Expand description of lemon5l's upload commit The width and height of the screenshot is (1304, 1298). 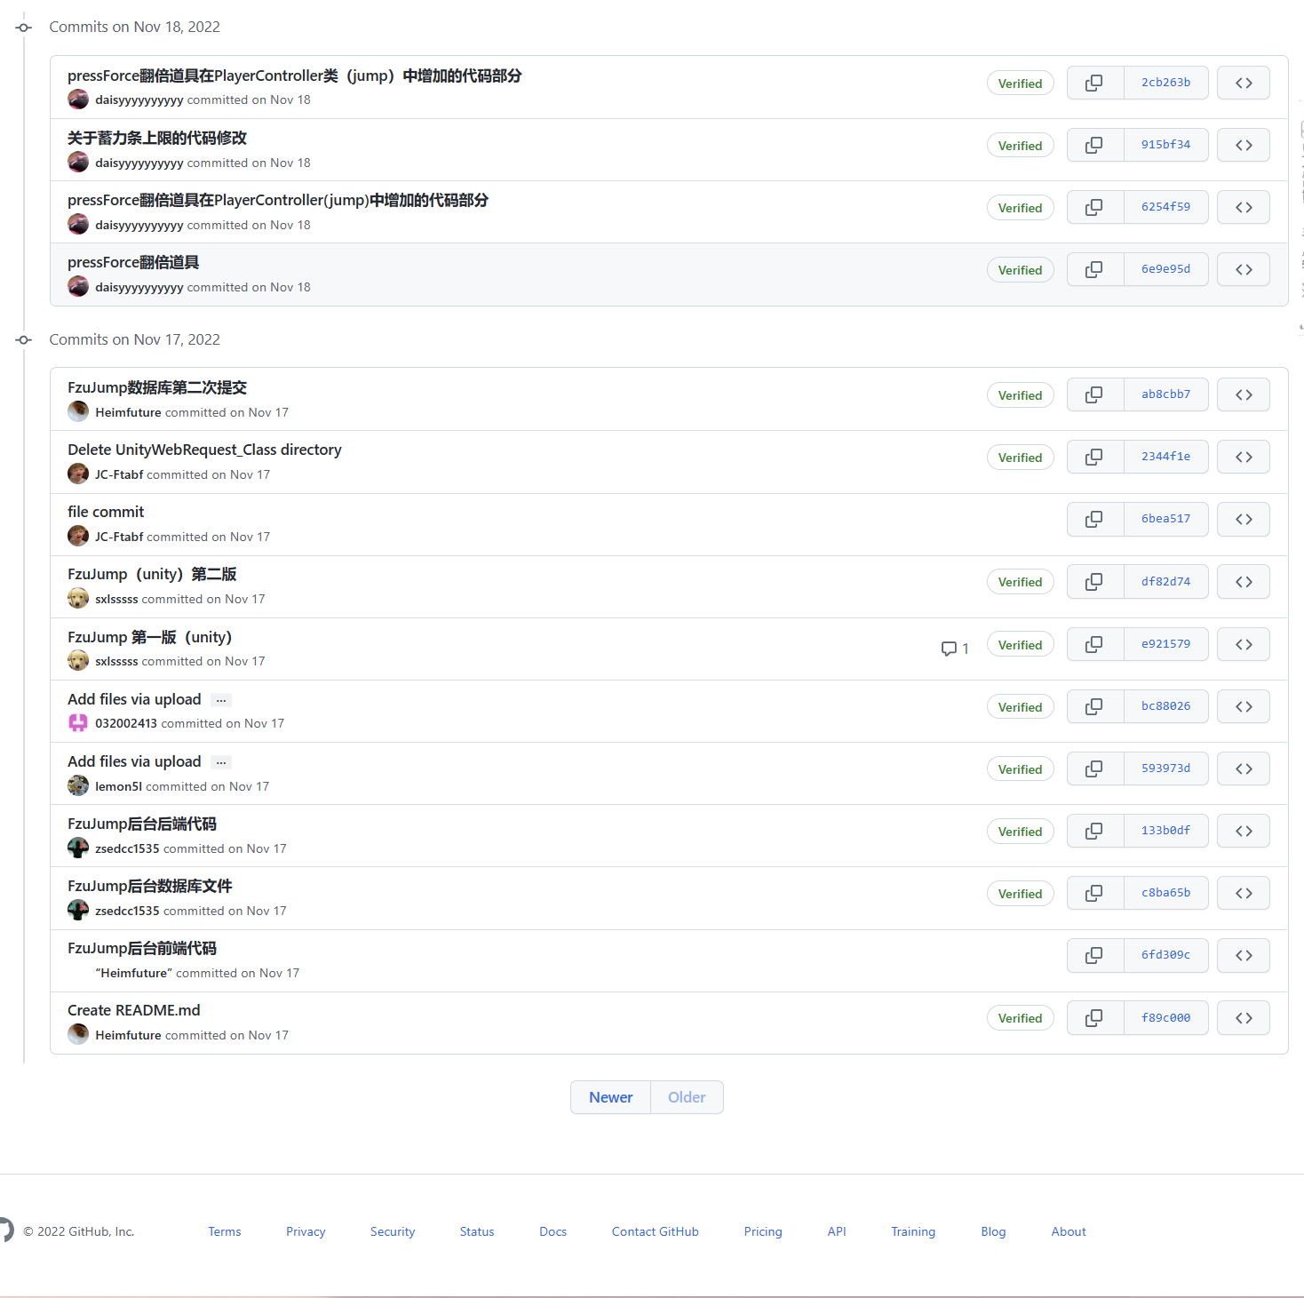[x=221, y=762]
